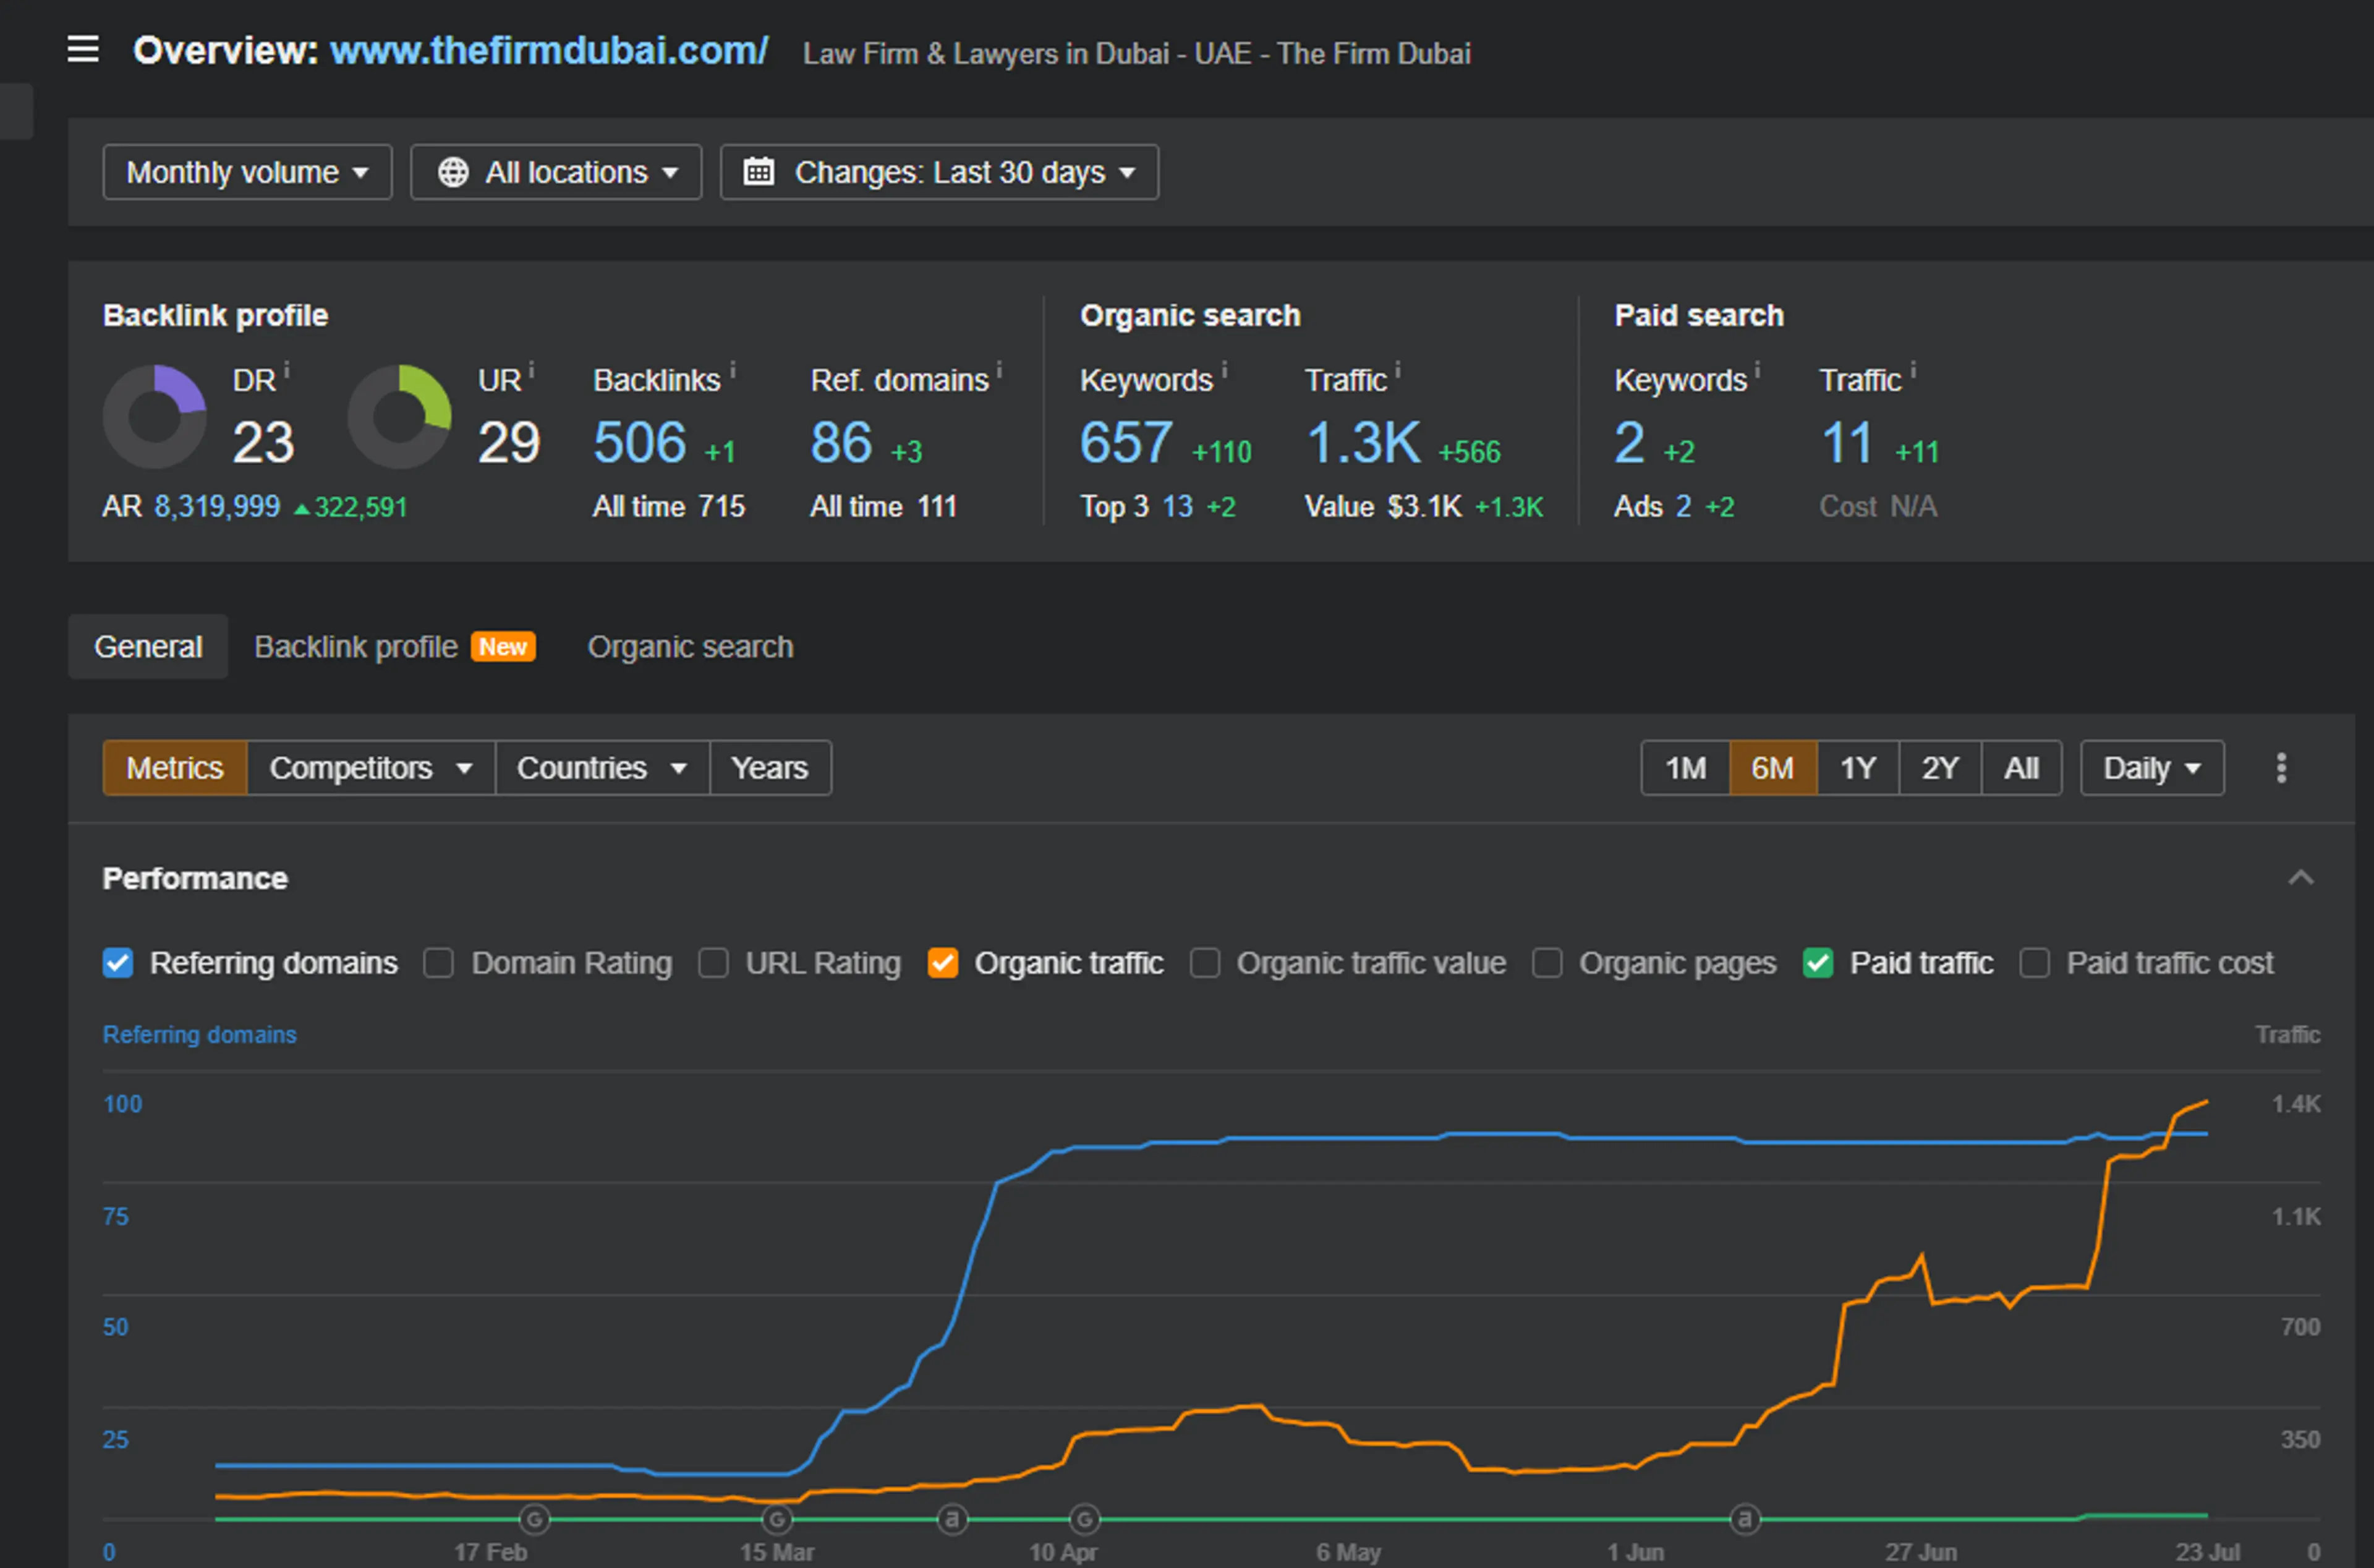Click the AR value 8,319,999
The height and width of the screenshot is (1568, 2374).
(217, 507)
